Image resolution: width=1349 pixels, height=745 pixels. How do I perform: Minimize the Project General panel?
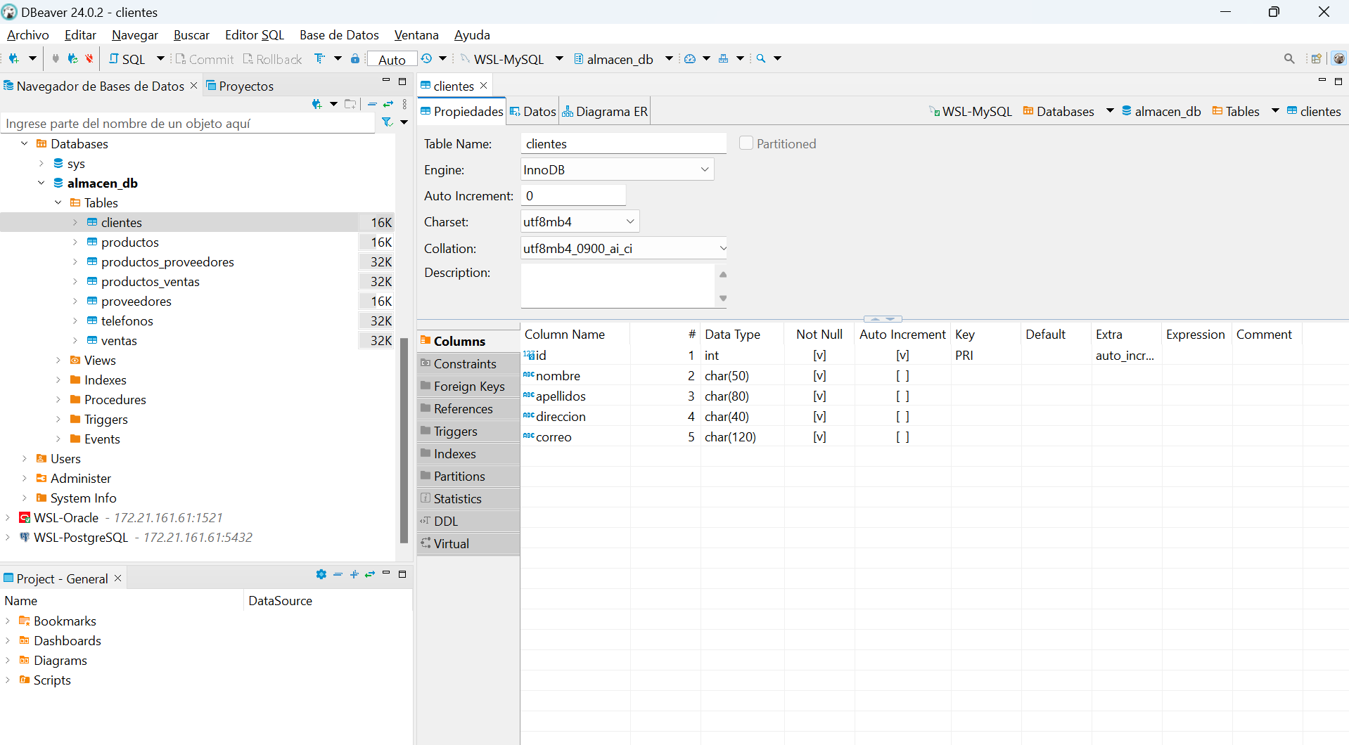click(x=386, y=574)
